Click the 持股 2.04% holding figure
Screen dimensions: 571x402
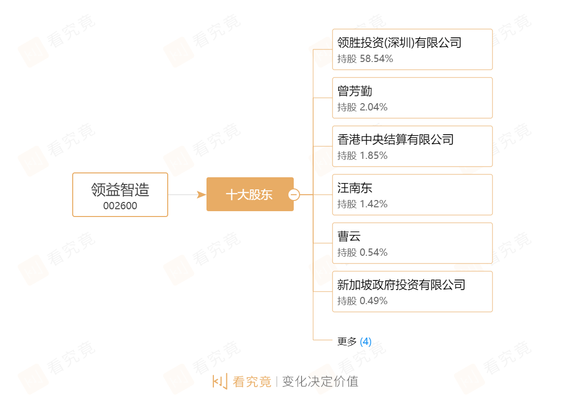pos(363,108)
